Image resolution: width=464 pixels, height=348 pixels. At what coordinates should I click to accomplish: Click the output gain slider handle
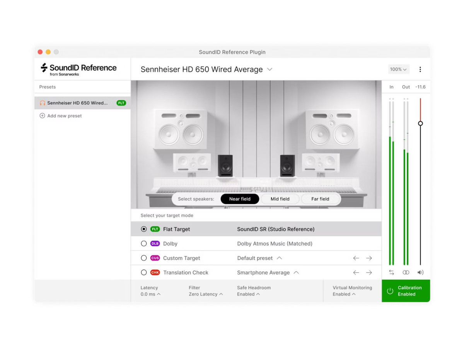(x=420, y=123)
